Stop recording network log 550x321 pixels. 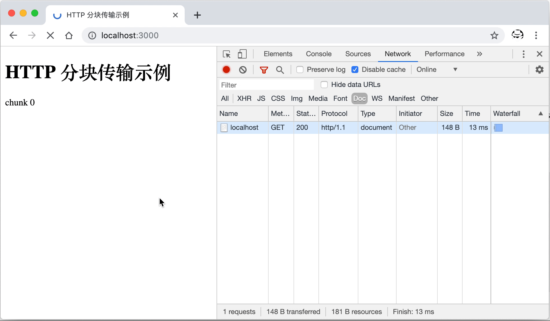[226, 70]
